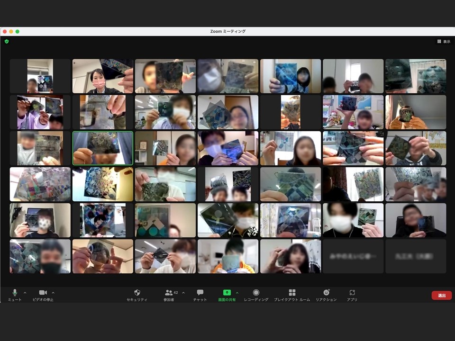This screenshot has width=455, height=341.
Task: Open Breakout Rooms (ブレイクアウト ルーム)
Action: pyautogui.click(x=292, y=293)
